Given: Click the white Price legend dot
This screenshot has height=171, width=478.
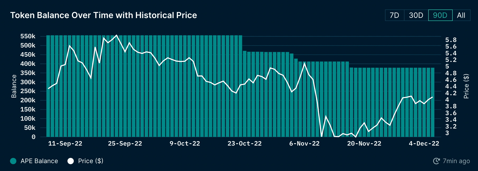Looking at the screenshot, I should click(71, 161).
